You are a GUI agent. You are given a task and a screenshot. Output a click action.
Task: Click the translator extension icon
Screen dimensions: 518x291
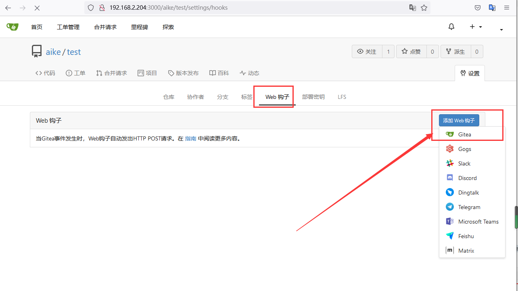coord(492,8)
